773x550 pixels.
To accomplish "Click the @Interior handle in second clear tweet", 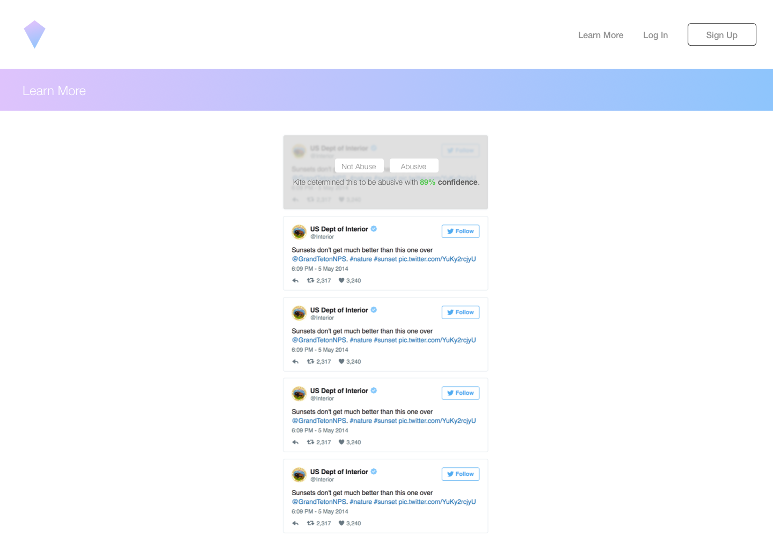I will (x=322, y=318).
